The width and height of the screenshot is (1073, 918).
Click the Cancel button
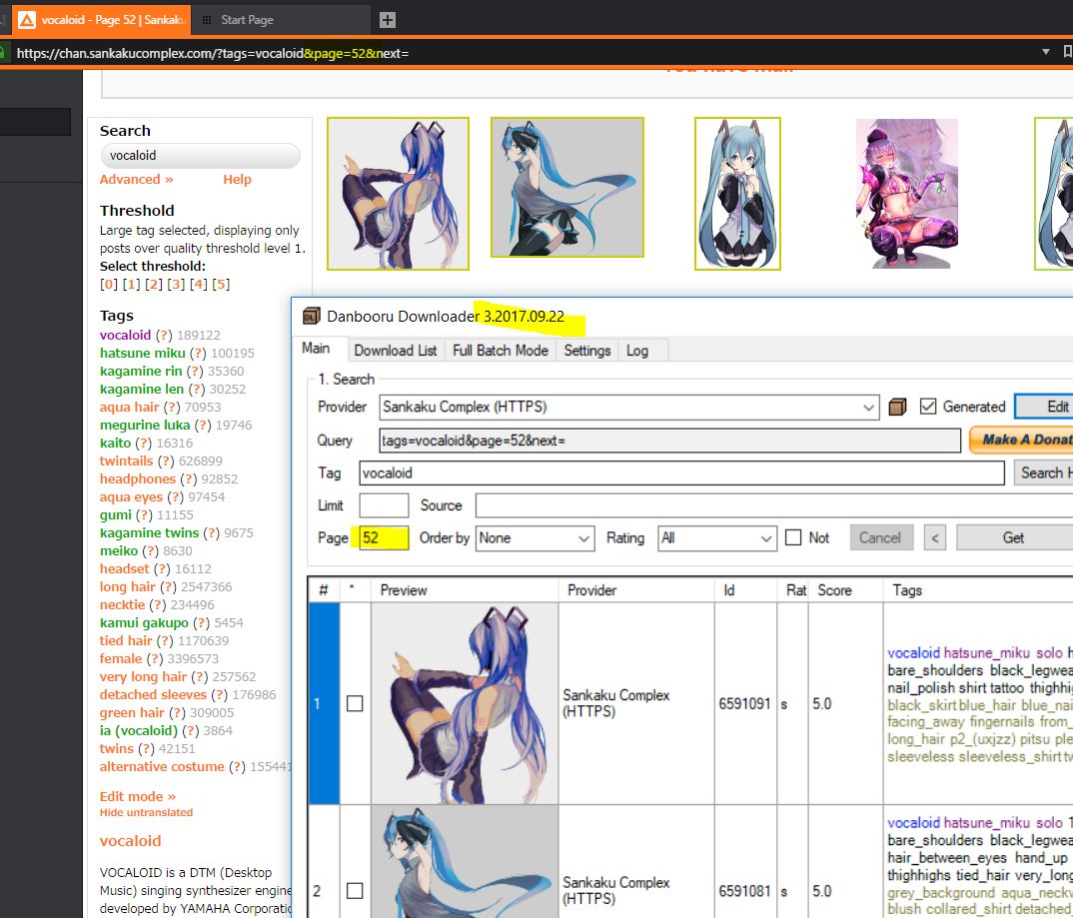click(881, 537)
